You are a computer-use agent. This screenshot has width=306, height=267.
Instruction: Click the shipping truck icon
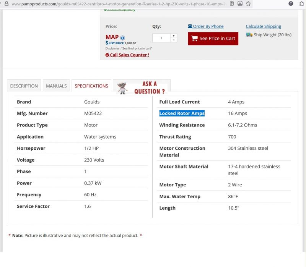pyautogui.click(x=249, y=35)
